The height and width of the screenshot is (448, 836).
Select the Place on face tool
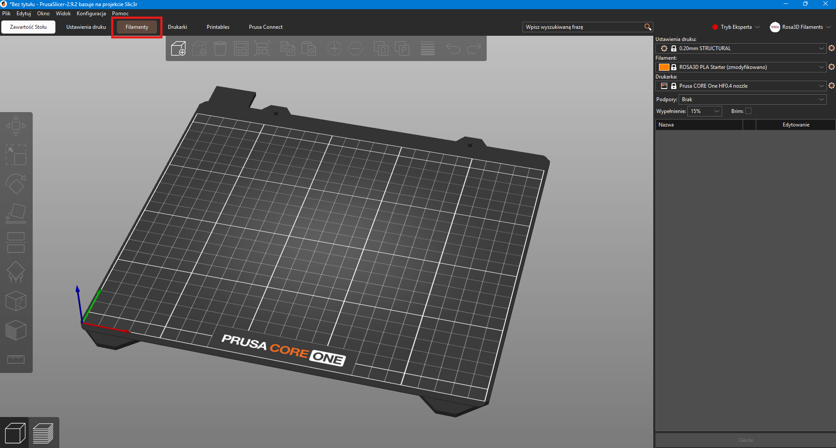pos(16,213)
